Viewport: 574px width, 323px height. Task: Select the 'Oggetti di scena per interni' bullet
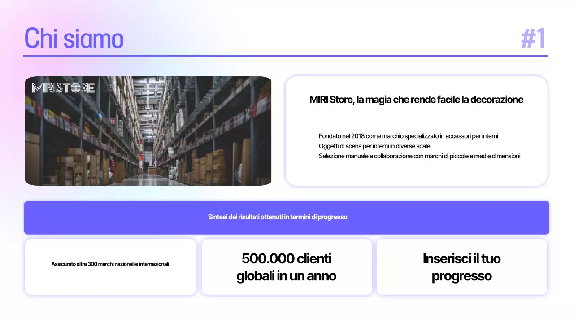point(374,146)
